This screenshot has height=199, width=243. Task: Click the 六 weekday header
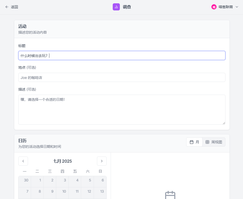(x=88, y=171)
